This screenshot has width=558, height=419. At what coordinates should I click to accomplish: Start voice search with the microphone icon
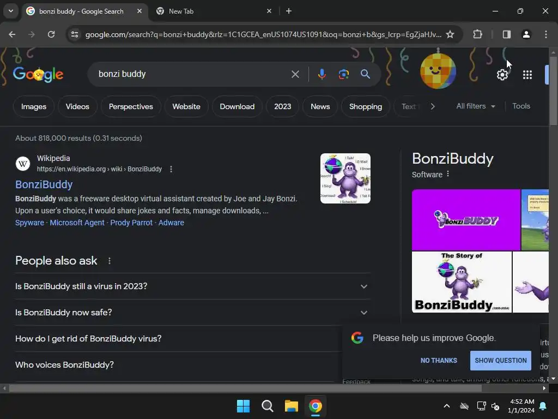tap(322, 74)
